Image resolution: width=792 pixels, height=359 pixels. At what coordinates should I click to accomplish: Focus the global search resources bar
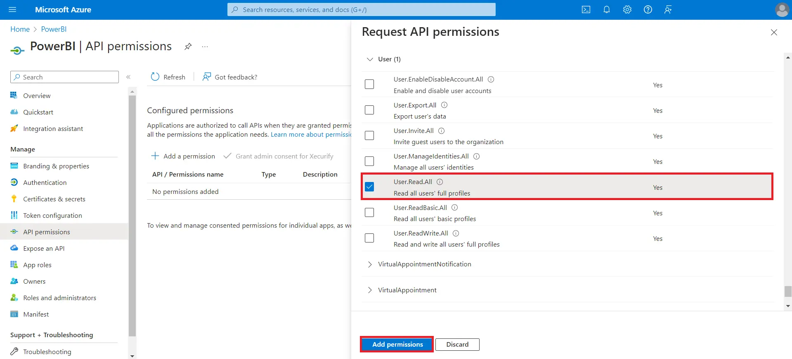pos(361,9)
